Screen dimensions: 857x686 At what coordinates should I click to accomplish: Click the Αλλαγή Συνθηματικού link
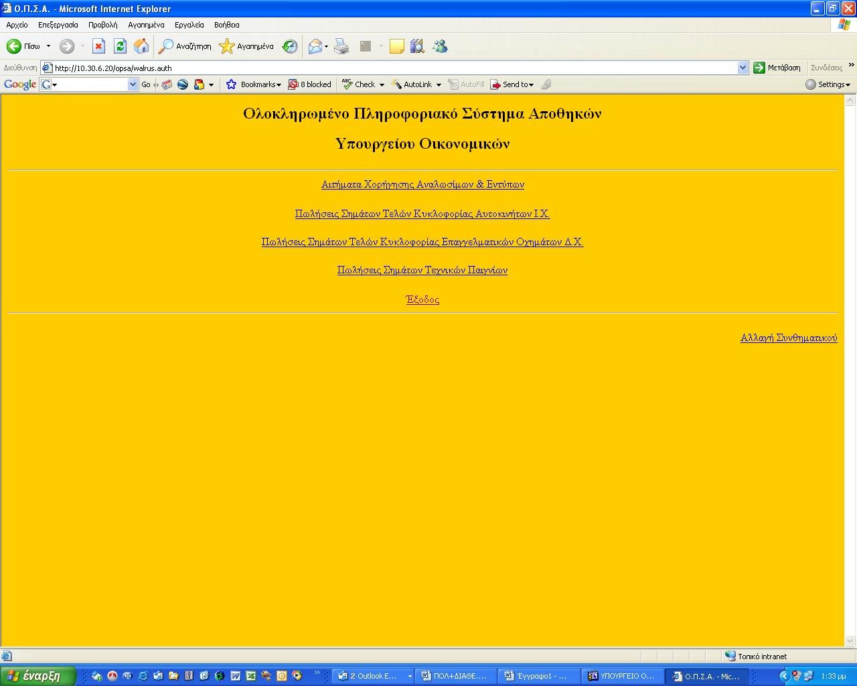(x=788, y=338)
